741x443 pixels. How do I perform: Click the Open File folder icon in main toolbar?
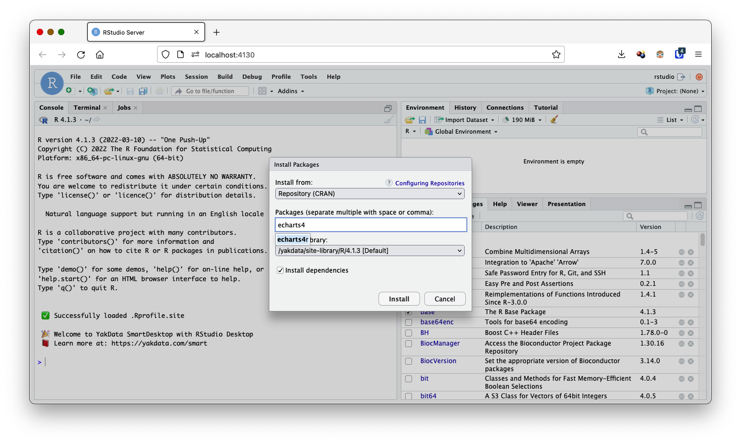[109, 91]
